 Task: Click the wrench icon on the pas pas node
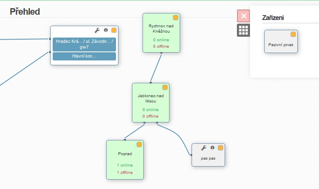pos(204,148)
